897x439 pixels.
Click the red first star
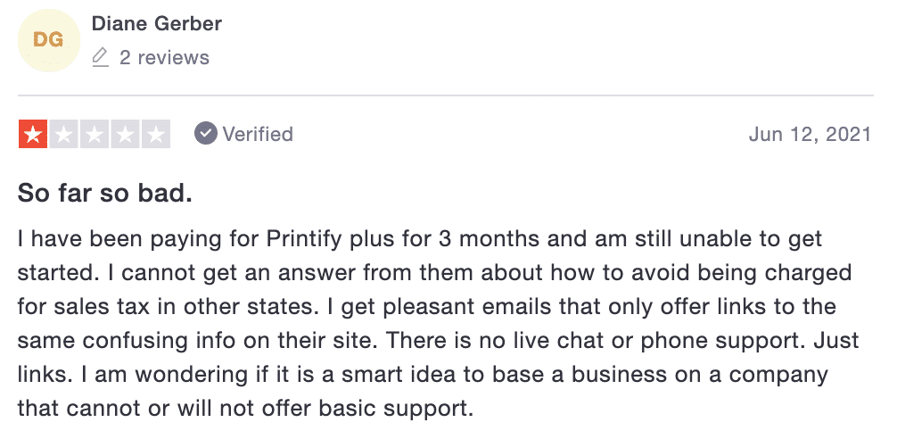point(33,135)
